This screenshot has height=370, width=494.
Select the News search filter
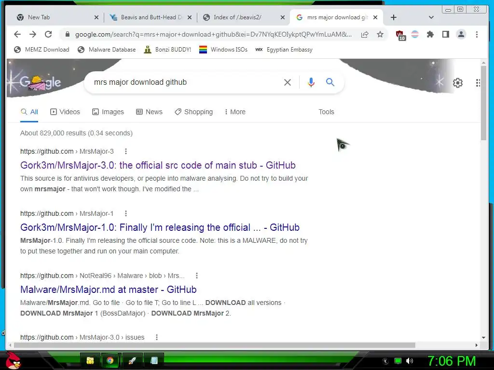[150, 112]
